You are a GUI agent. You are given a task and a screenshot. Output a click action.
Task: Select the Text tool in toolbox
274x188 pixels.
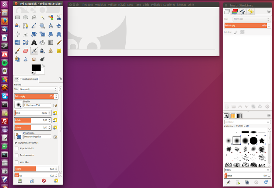tap(34, 43)
